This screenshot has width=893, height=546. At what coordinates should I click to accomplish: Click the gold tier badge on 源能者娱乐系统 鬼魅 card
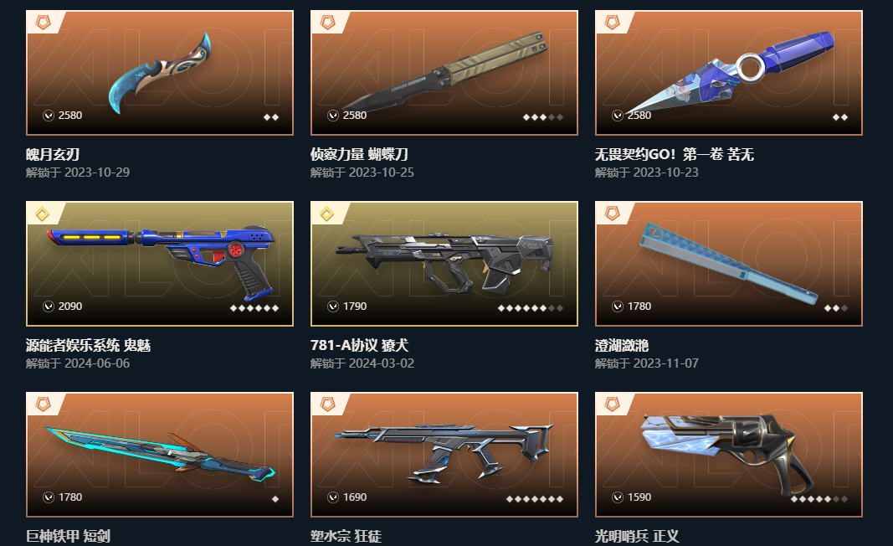pos(43,214)
